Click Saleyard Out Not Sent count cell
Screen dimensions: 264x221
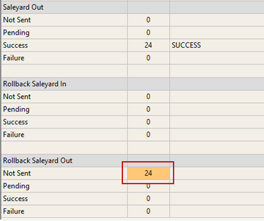click(149, 20)
